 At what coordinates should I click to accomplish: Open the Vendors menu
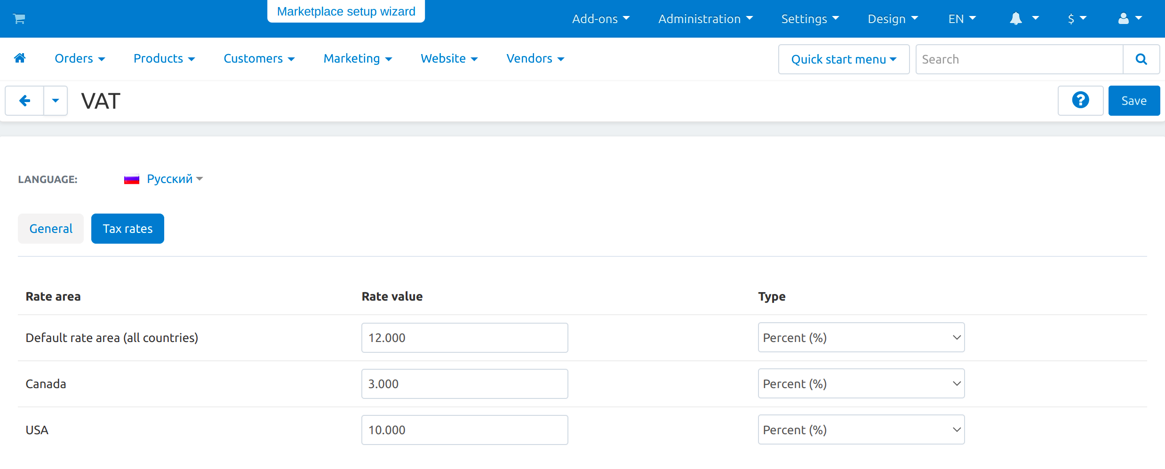coord(535,58)
